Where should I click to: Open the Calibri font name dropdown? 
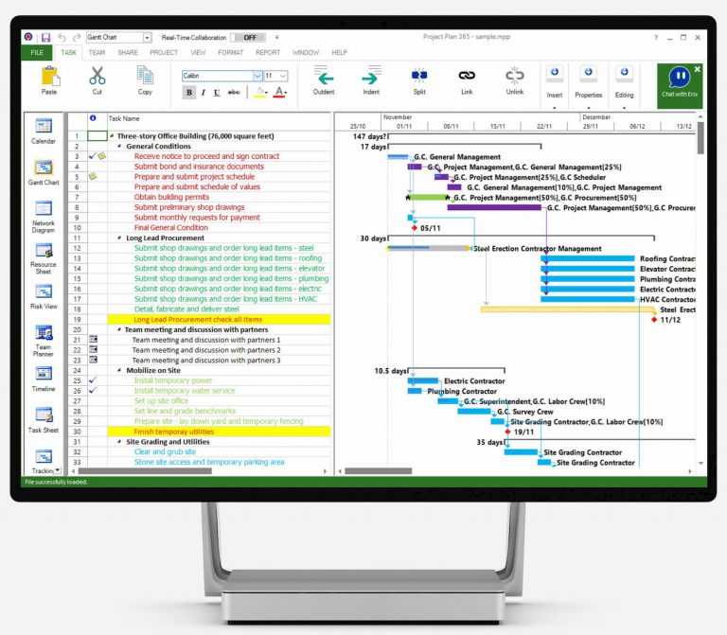click(257, 76)
